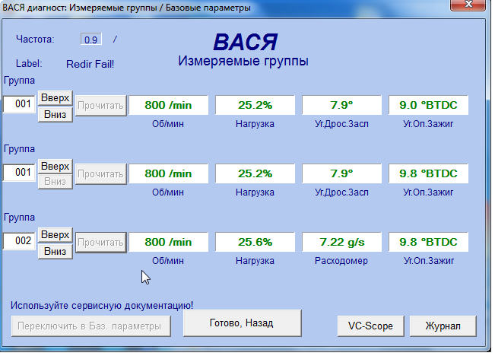Click Прочитать in the second group row

[x=100, y=173]
